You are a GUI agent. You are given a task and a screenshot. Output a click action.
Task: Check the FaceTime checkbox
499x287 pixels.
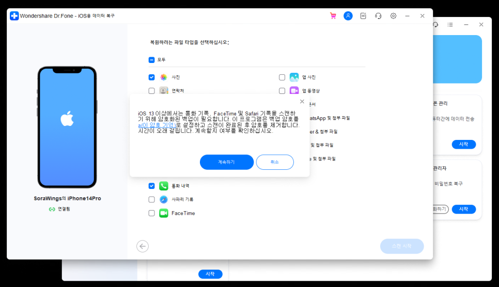tap(151, 213)
